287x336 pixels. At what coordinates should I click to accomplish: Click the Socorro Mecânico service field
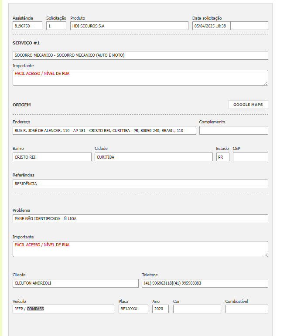[140, 55]
